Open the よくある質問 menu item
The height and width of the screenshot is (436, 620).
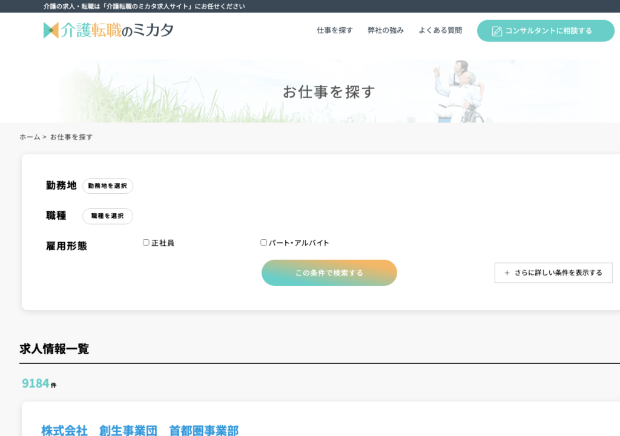pyautogui.click(x=440, y=30)
